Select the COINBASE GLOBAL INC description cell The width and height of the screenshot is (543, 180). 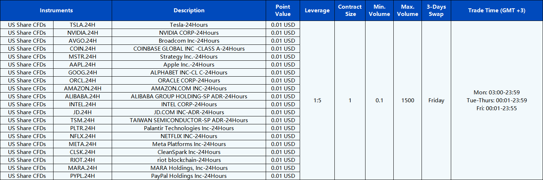pyautogui.click(x=189, y=49)
